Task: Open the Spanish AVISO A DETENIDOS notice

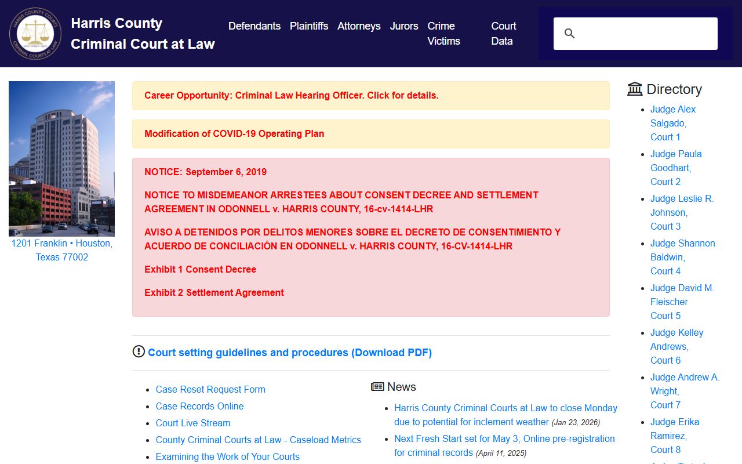Action: tap(352, 239)
